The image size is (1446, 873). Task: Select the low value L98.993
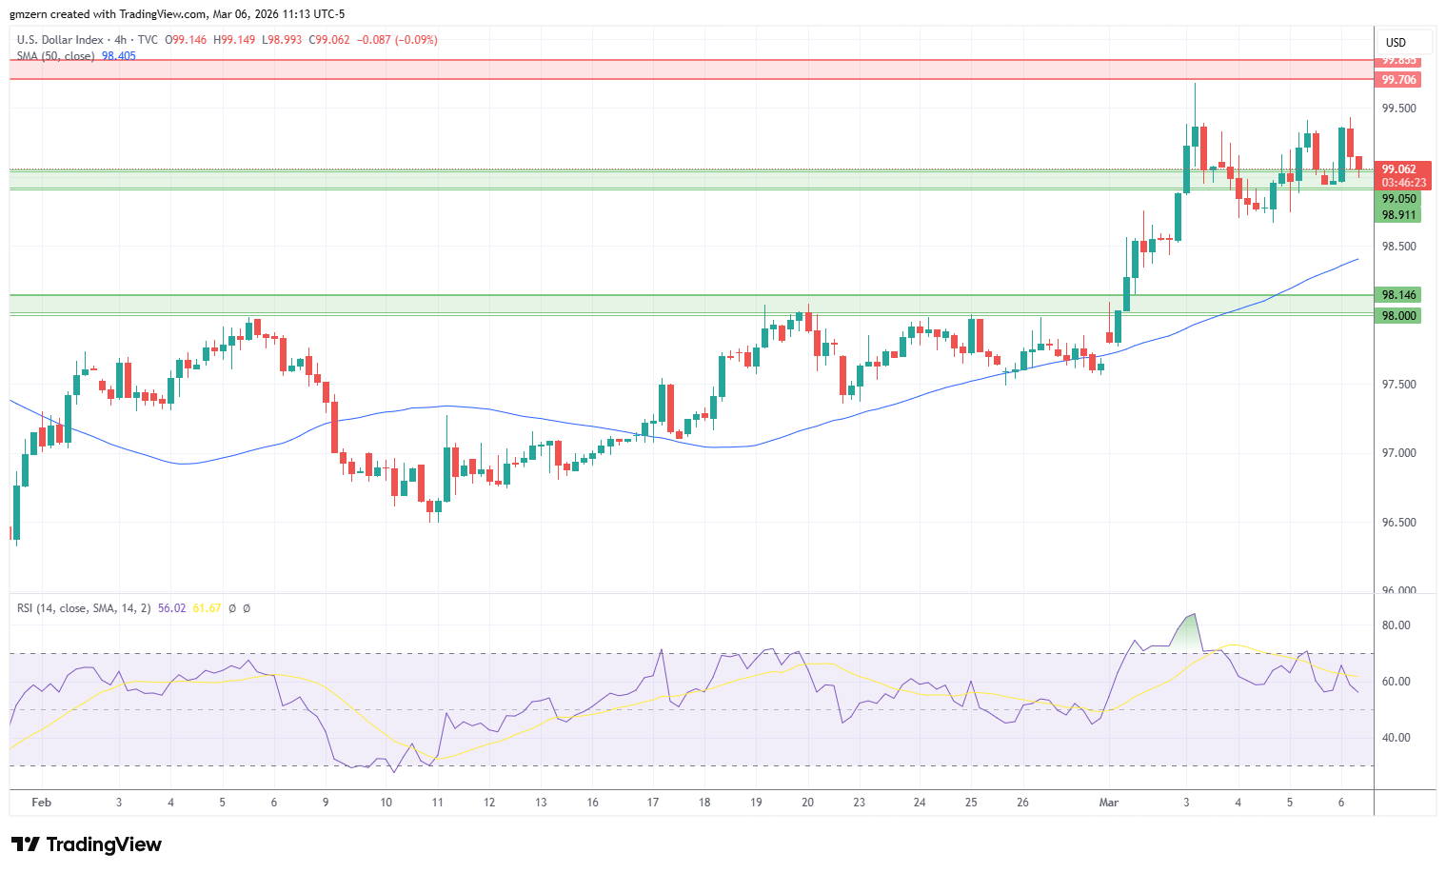point(281,40)
